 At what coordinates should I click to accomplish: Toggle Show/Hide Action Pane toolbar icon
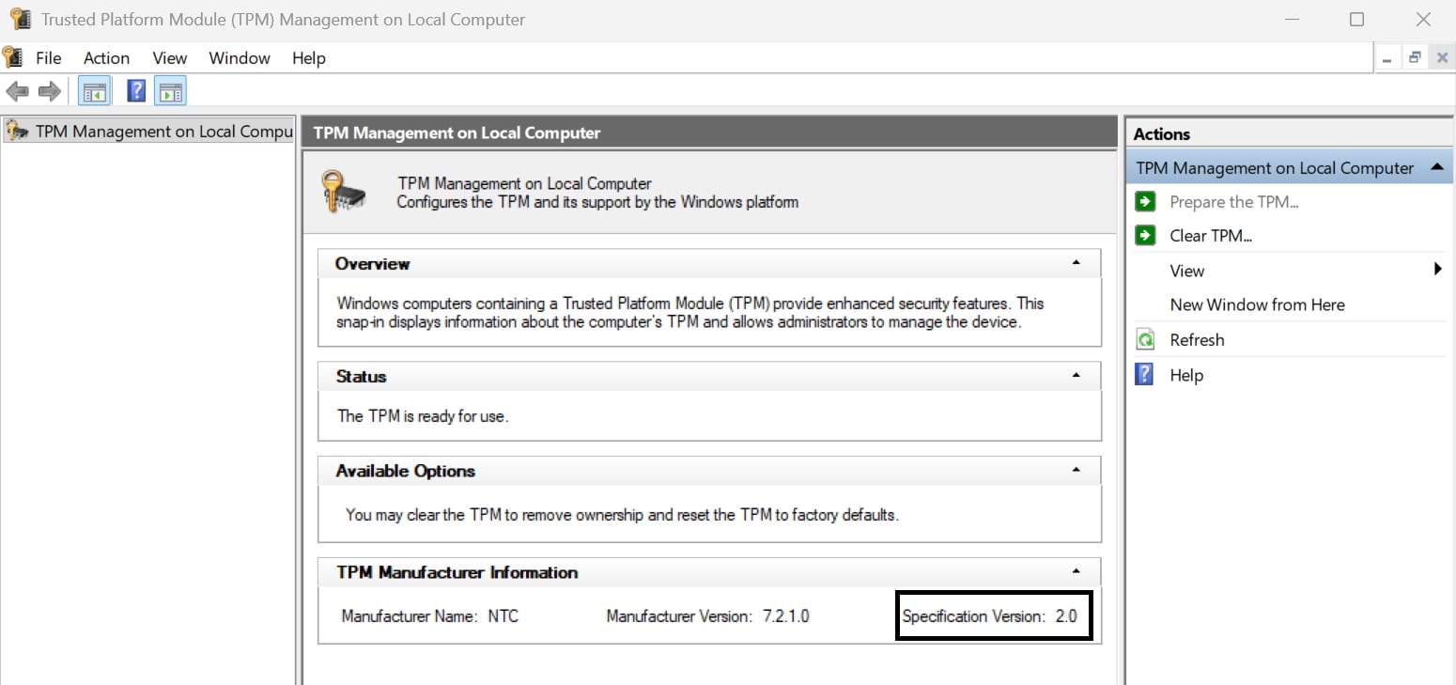(x=170, y=91)
